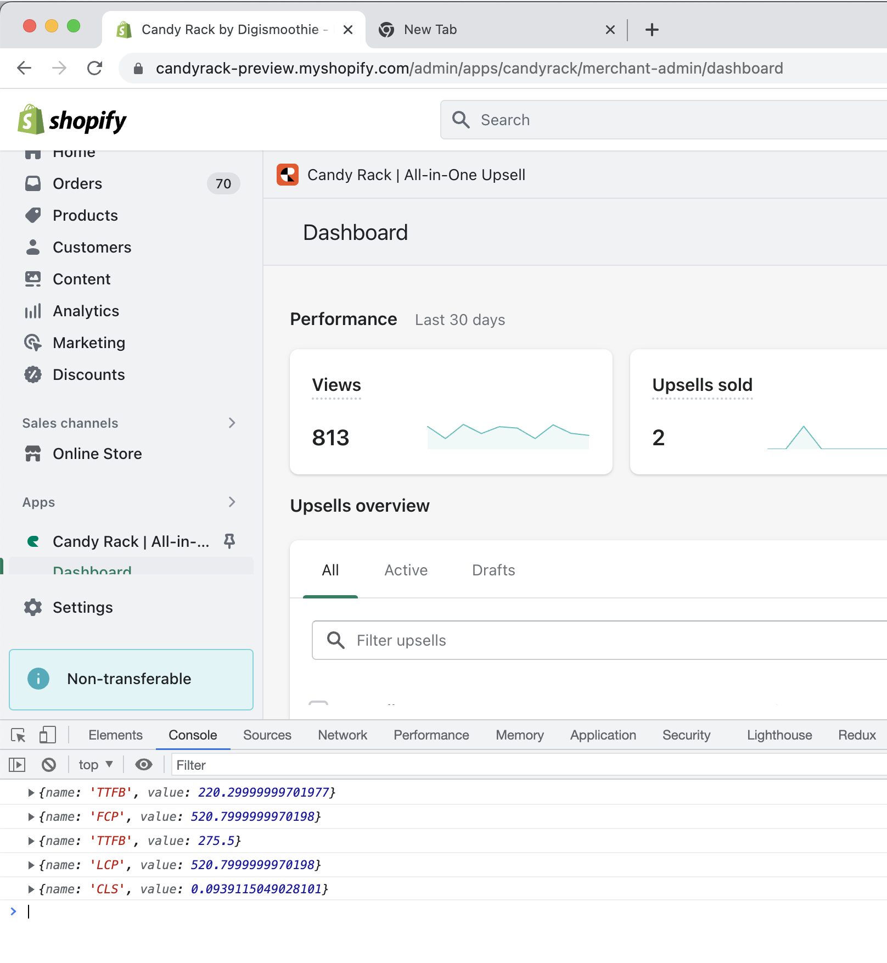Viewport: 887px width, 963px height.
Task: Click the Settings gear icon
Action: (33, 607)
